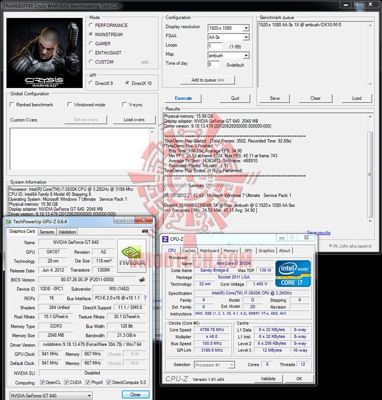Open the Caches tab in CPU-Z

189,251
